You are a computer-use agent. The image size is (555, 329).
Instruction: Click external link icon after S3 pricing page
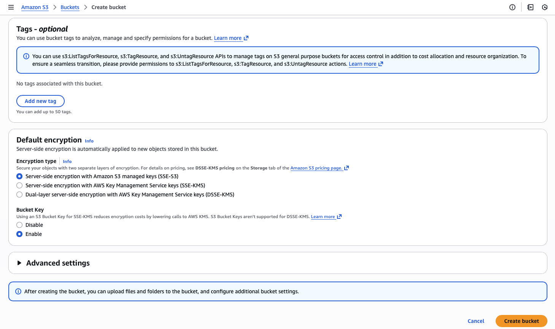tap(347, 168)
